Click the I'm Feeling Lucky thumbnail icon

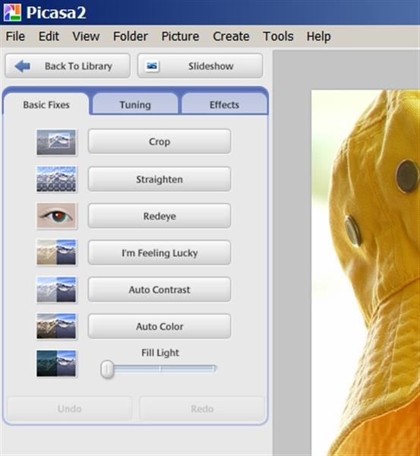56,252
